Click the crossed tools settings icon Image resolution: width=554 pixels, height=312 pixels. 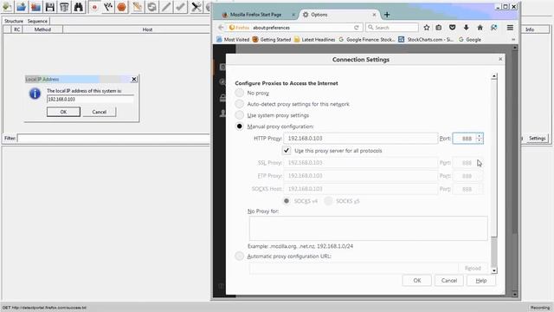pos(196,7)
